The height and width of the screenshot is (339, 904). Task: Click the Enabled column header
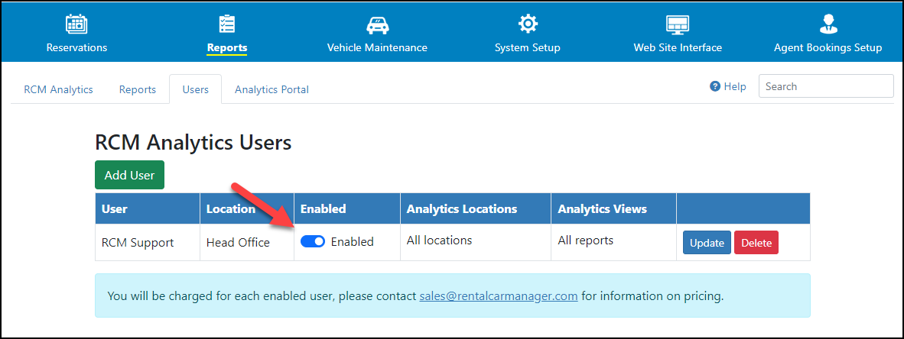coord(324,209)
